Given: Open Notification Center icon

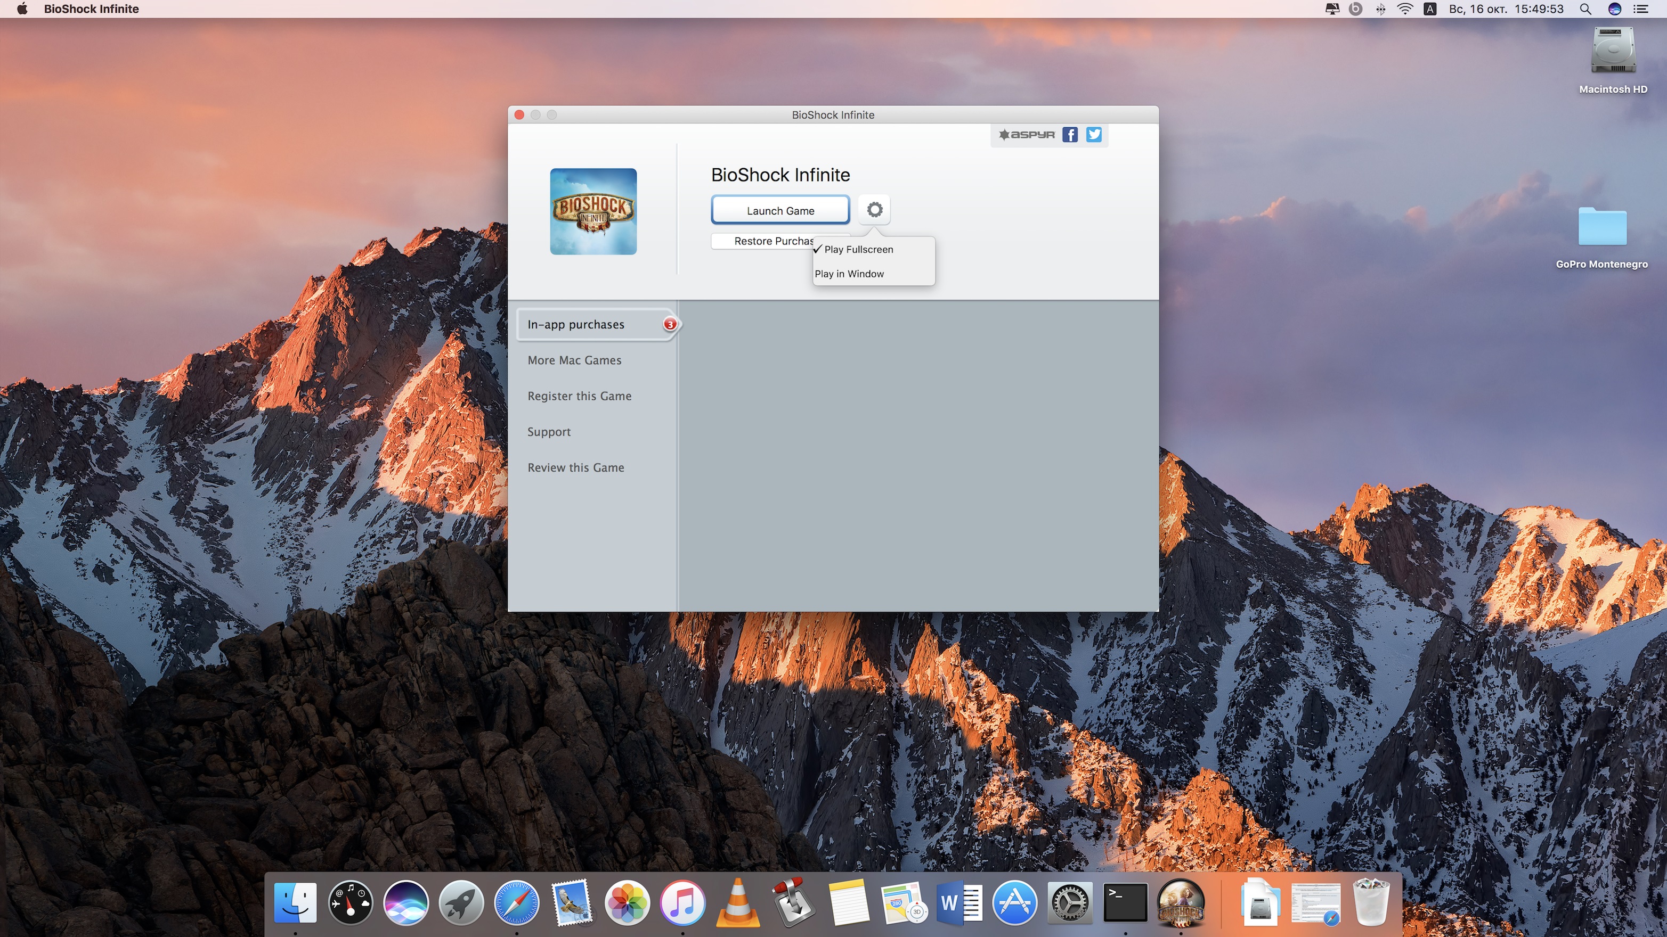Looking at the screenshot, I should [x=1640, y=9].
